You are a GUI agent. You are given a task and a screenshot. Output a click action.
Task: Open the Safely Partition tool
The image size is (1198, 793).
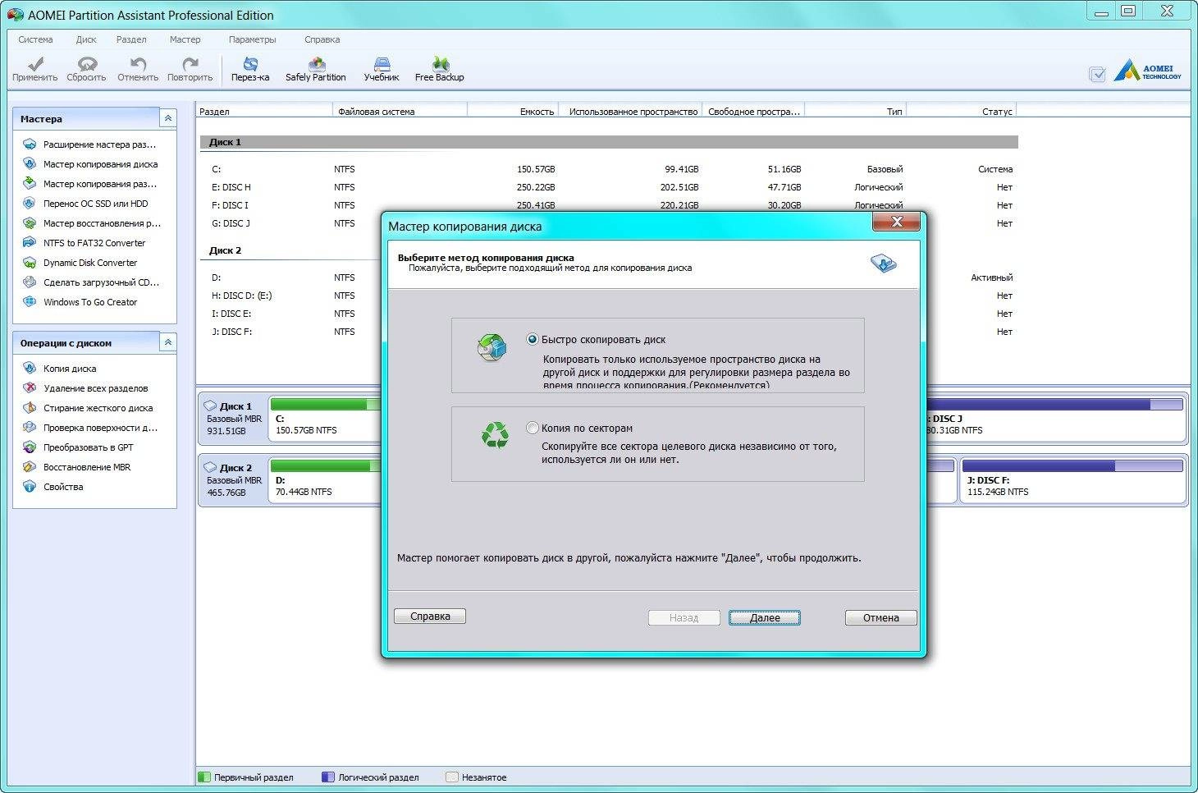point(316,69)
